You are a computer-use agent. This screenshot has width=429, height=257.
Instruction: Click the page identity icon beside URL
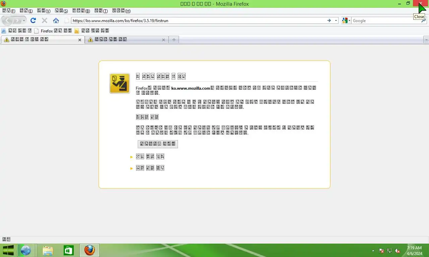67,21
